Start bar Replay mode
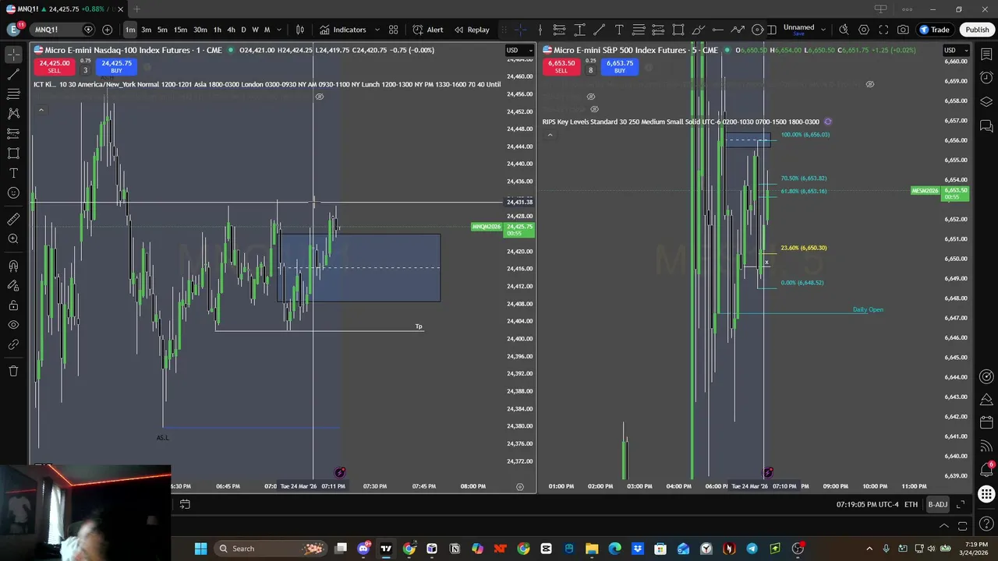The width and height of the screenshot is (998, 561). click(472, 30)
